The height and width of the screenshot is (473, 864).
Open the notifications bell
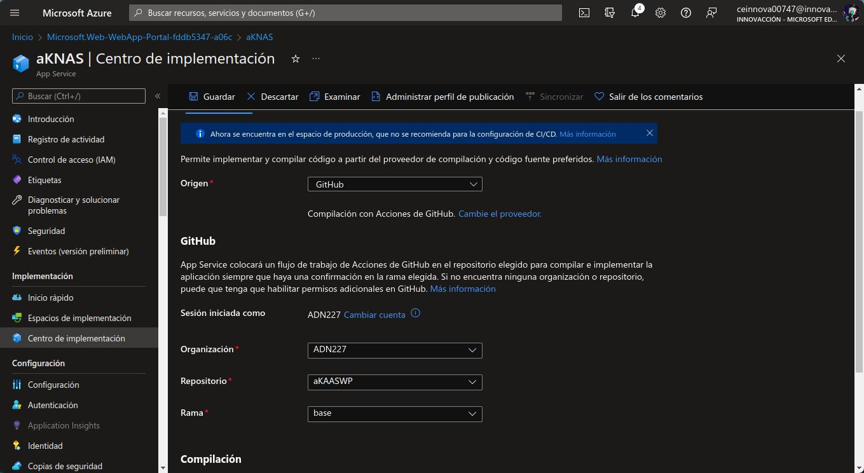coord(635,13)
